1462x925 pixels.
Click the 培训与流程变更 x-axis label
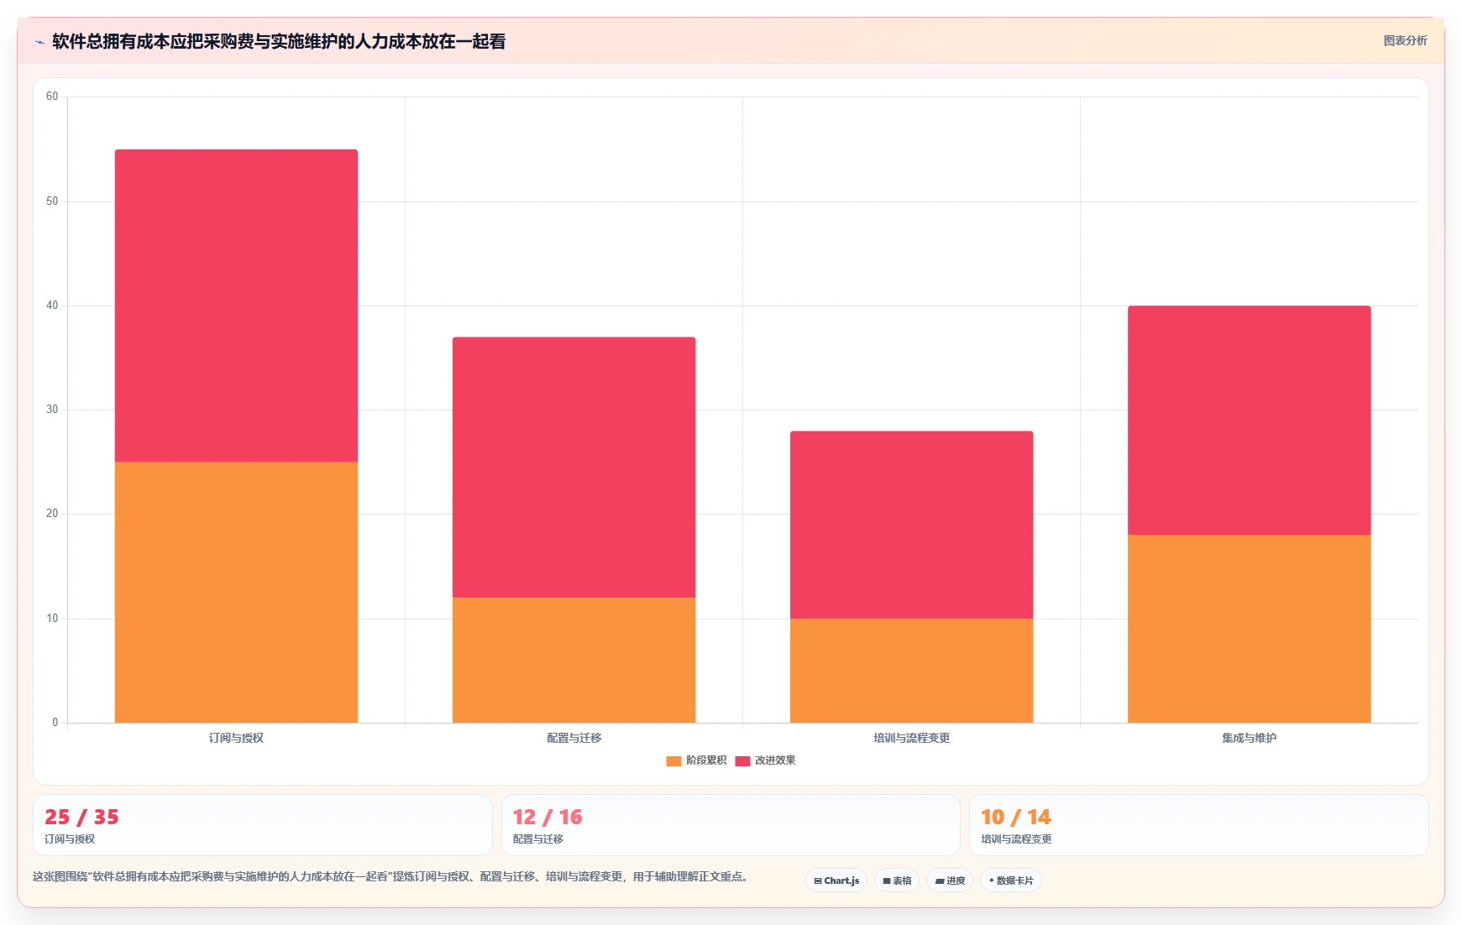[911, 738]
